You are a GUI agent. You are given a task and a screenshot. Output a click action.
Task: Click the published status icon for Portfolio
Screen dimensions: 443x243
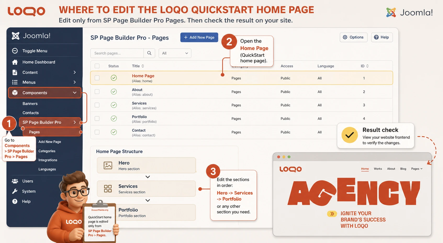pyautogui.click(x=114, y=118)
